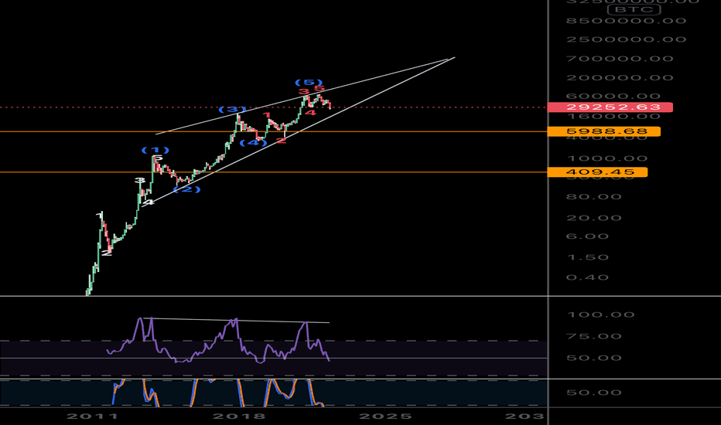Select the white 2 wave label

pos(106,252)
